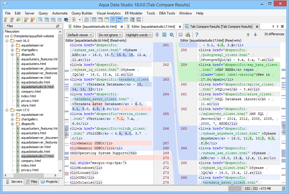
Task: Click the side-by-side columns icon in the compare toolbar
Action: (x=164, y=35)
